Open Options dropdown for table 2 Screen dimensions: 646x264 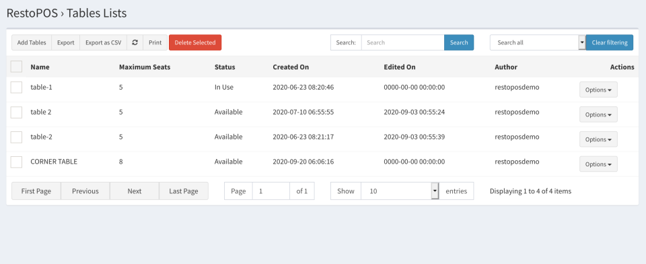click(598, 114)
